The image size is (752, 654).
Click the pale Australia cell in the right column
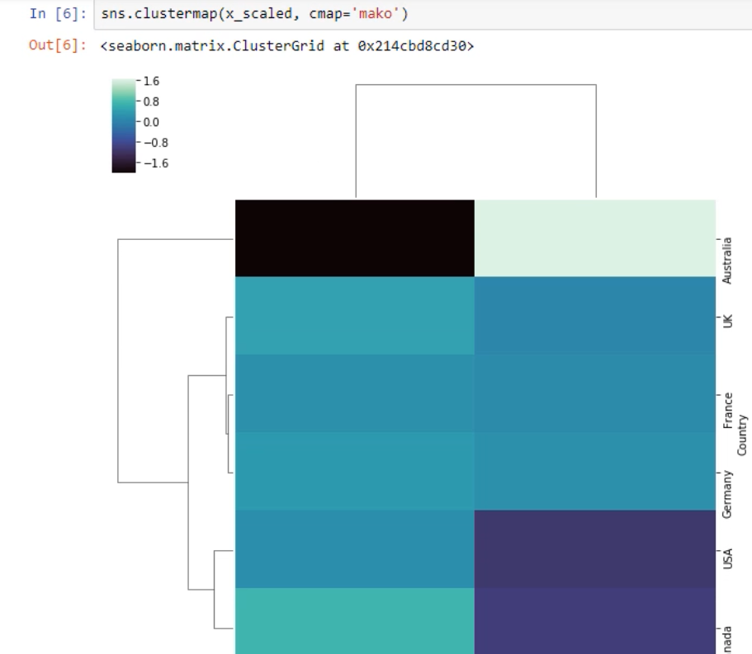pos(594,238)
